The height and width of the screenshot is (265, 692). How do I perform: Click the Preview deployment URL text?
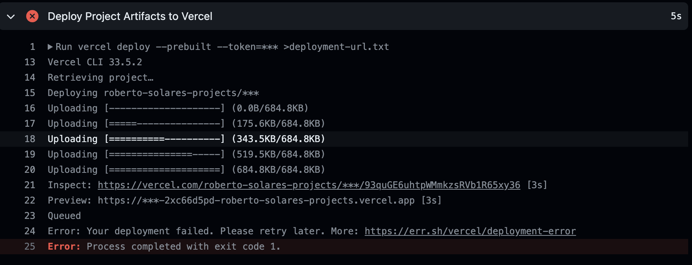coord(256,200)
